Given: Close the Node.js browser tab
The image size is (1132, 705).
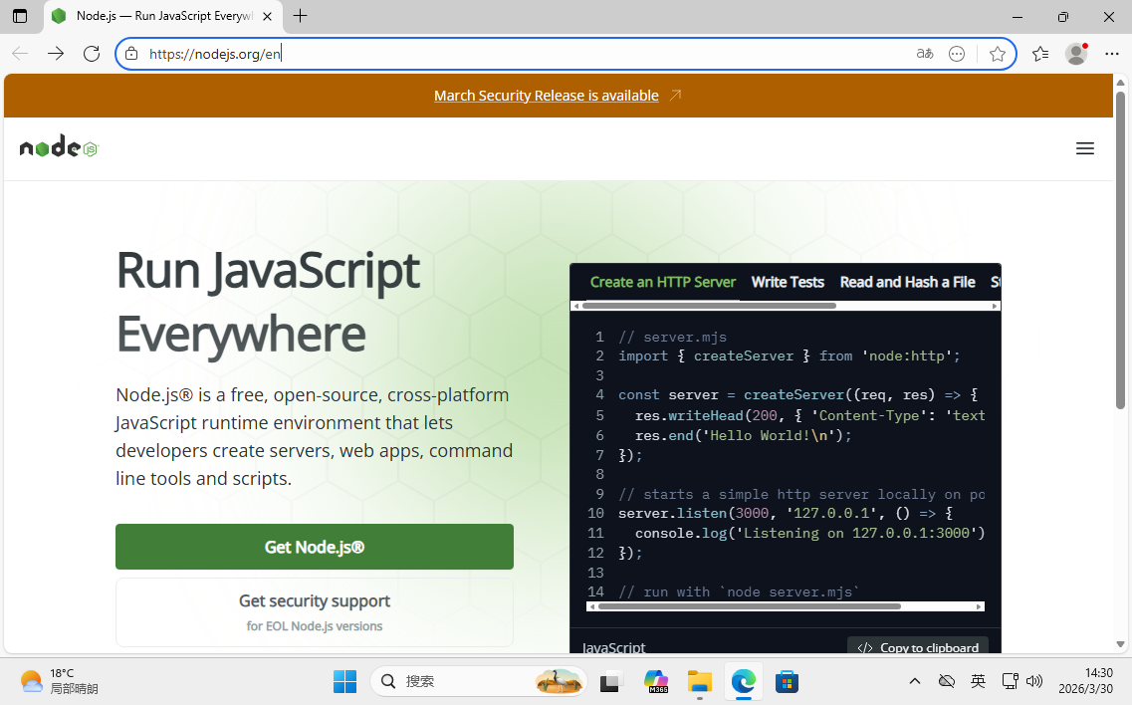Looking at the screenshot, I should coord(267,16).
